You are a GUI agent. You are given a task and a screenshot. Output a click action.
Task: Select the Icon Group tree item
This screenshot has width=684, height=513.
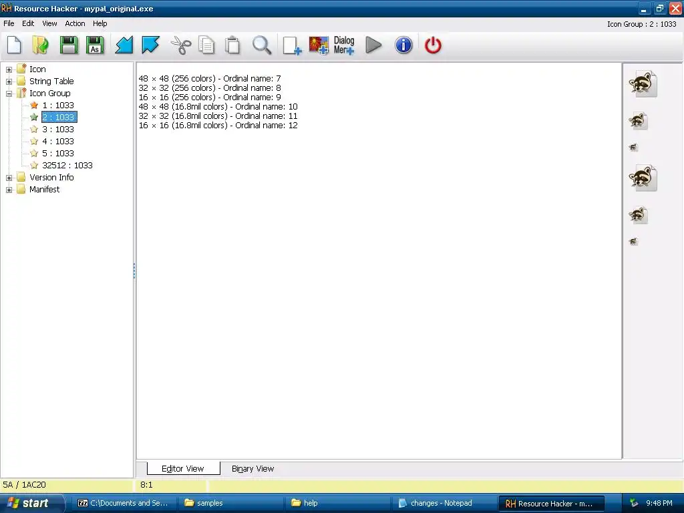click(x=49, y=93)
